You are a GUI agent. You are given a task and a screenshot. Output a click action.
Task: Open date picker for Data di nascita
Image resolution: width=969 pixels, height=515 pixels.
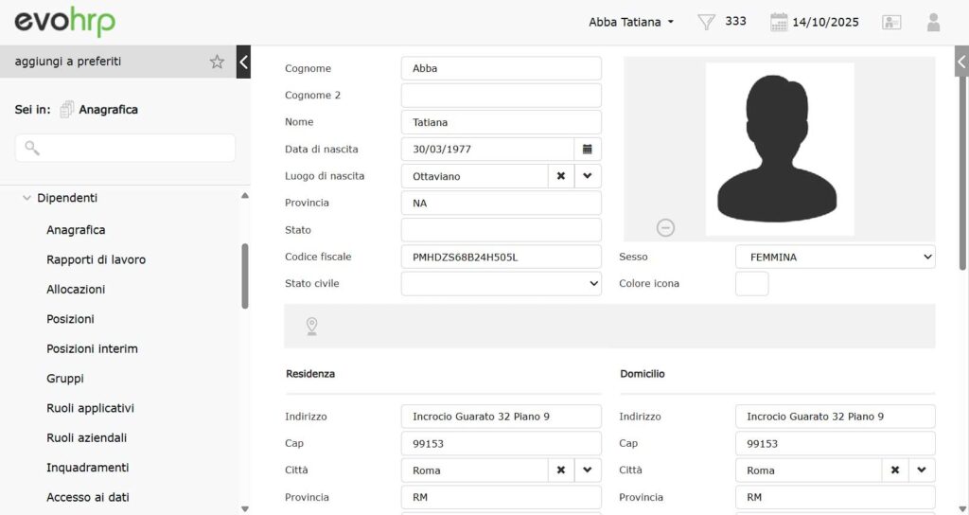click(x=587, y=149)
